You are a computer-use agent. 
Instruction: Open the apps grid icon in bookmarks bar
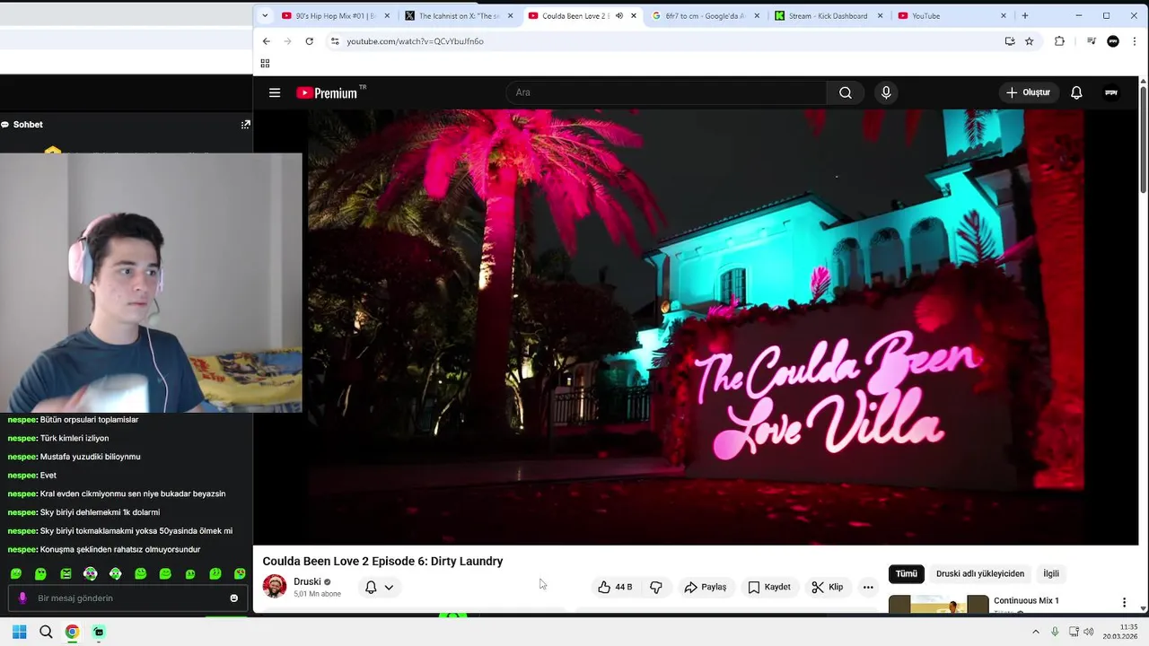coord(265,63)
